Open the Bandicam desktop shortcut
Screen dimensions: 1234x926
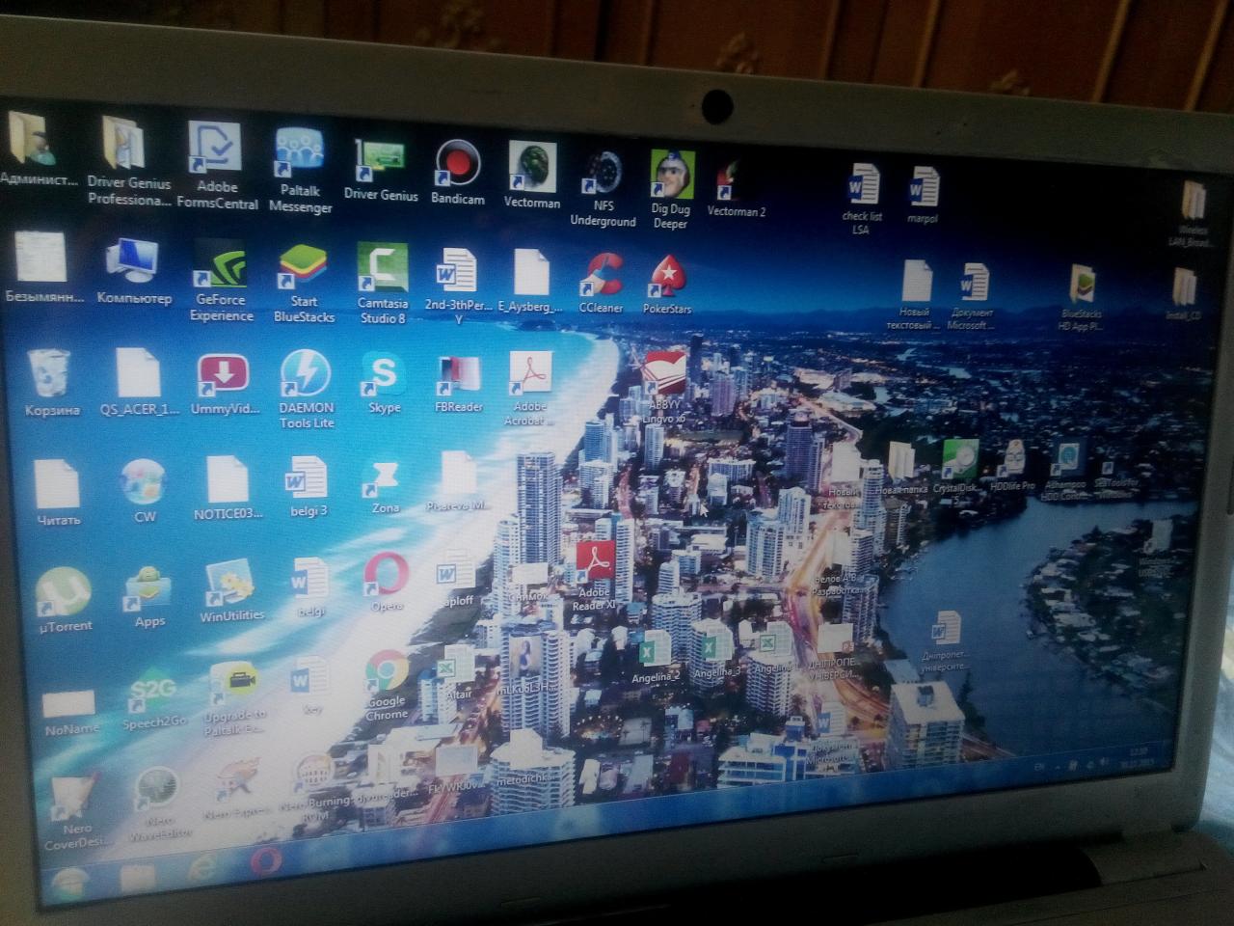click(x=457, y=164)
